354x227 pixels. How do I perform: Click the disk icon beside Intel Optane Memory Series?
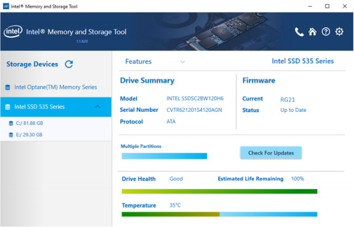click(x=8, y=87)
